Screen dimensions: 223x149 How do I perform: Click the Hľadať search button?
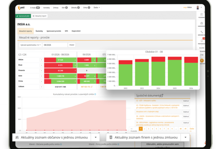point(72,45)
